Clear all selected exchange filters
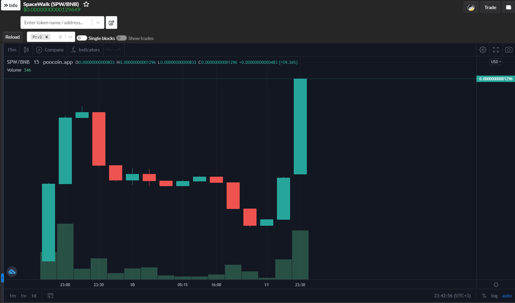This screenshot has height=303, width=515. (x=60, y=37)
